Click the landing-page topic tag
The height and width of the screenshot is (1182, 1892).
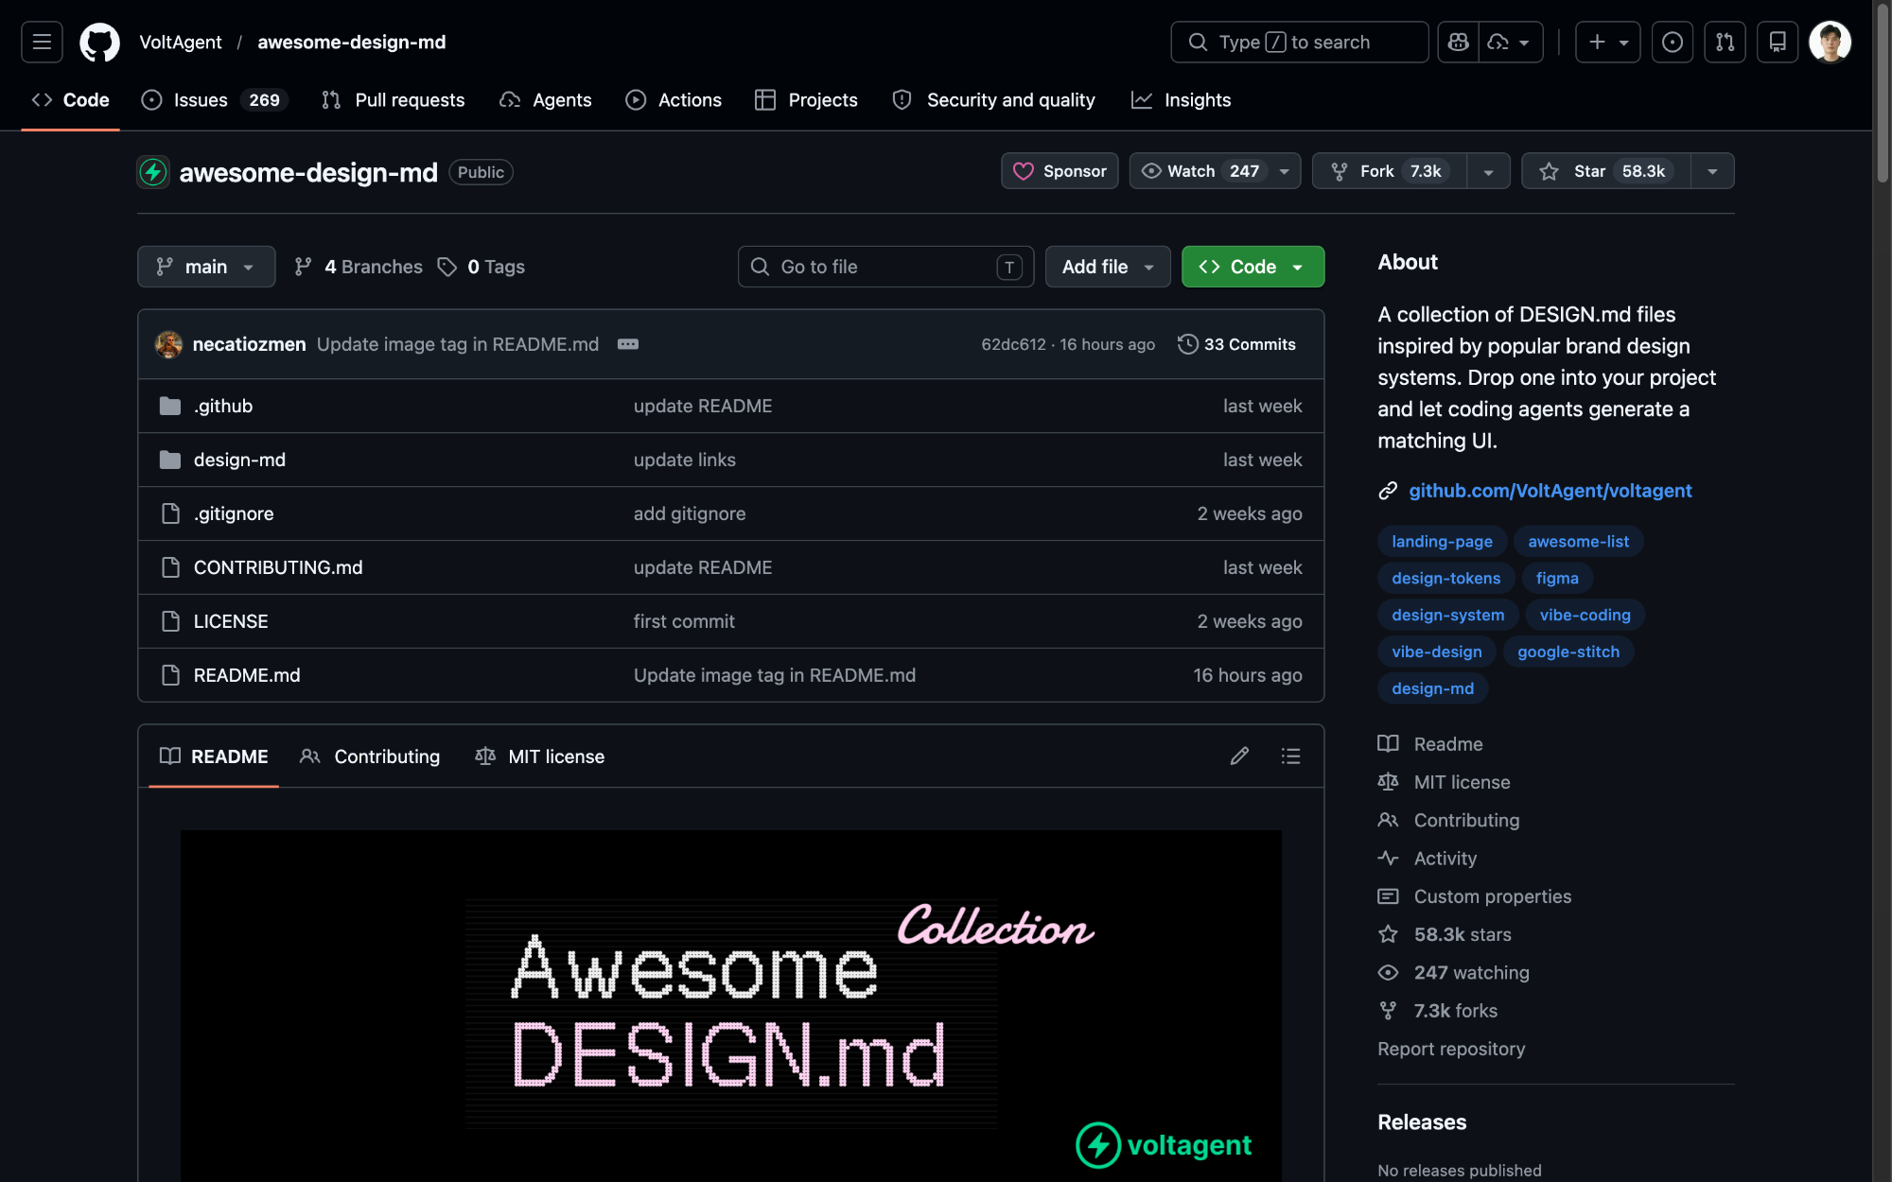[1442, 541]
